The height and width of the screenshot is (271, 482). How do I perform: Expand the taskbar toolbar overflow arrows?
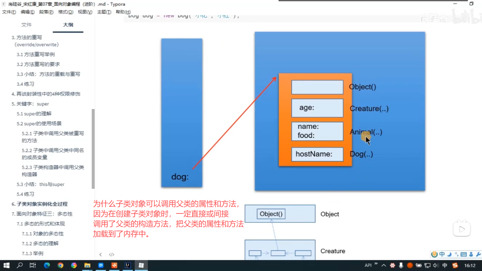pyautogui.click(x=376, y=263)
